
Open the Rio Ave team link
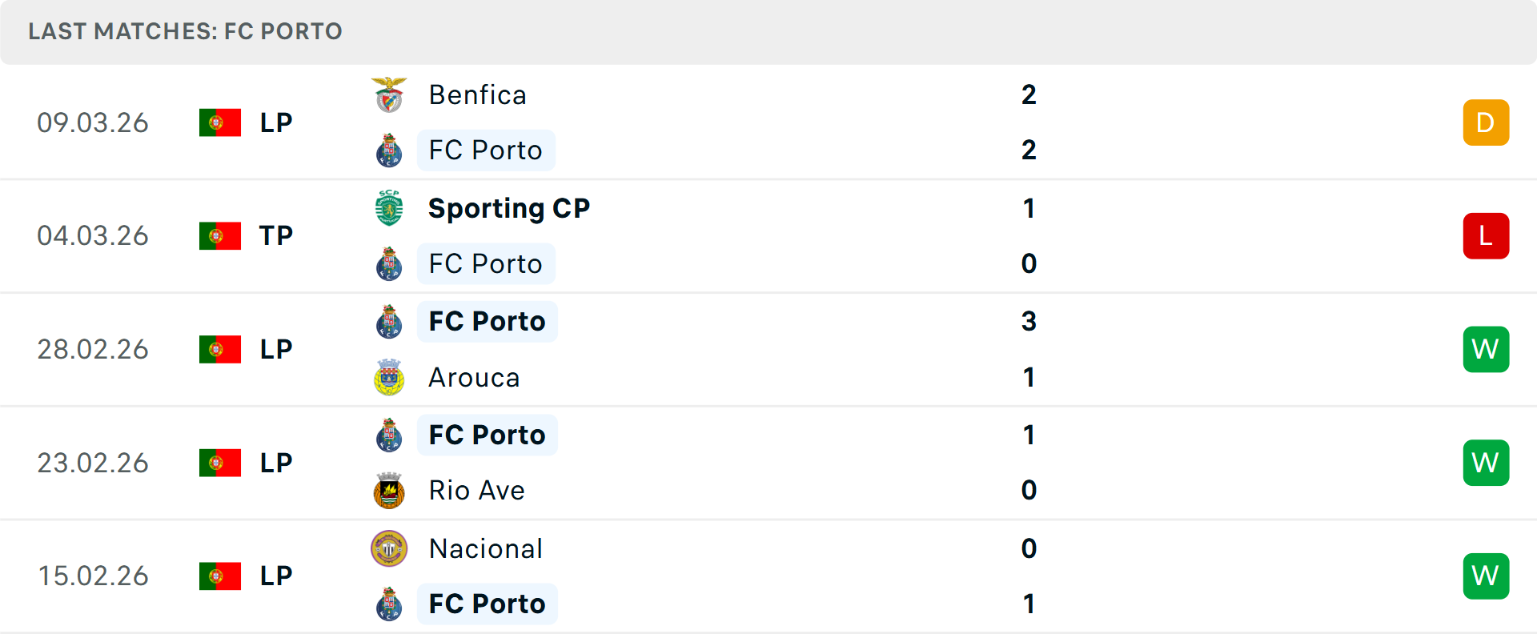[476, 491]
